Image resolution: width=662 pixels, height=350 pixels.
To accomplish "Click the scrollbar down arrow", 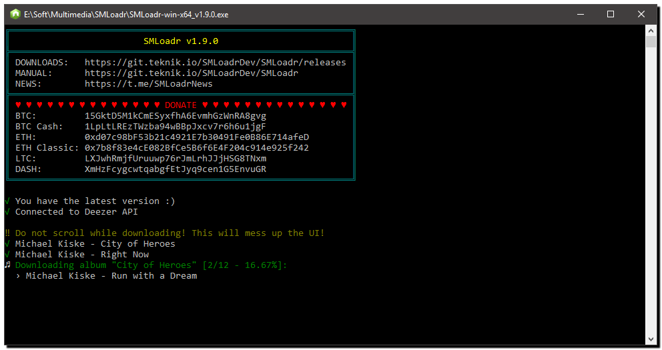I will pyautogui.click(x=651, y=339).
